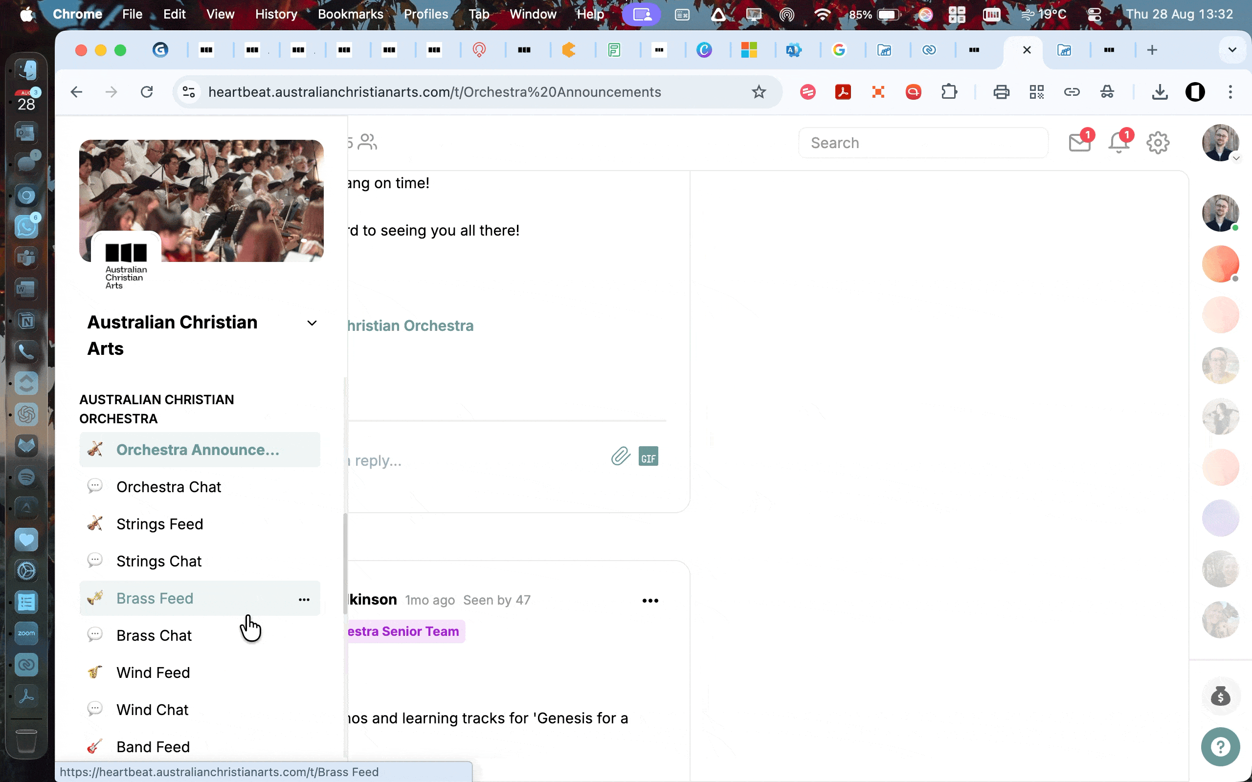
Task: Open the Apple menu
Action: click(x=27, y=14)
